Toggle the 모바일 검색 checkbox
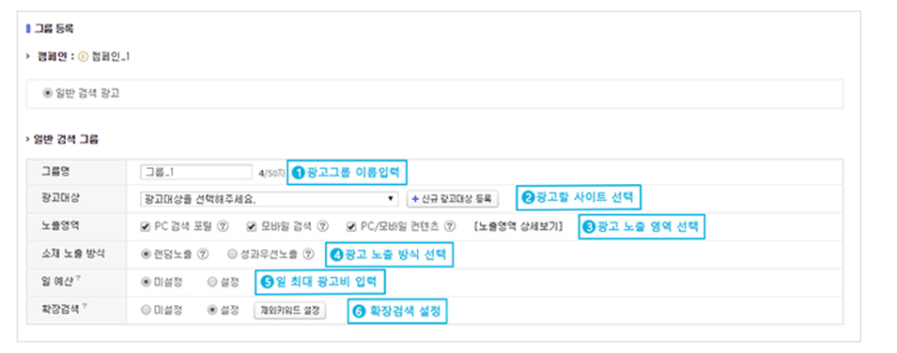This screenshot has height=353, width=897. [x=252, y=227]
